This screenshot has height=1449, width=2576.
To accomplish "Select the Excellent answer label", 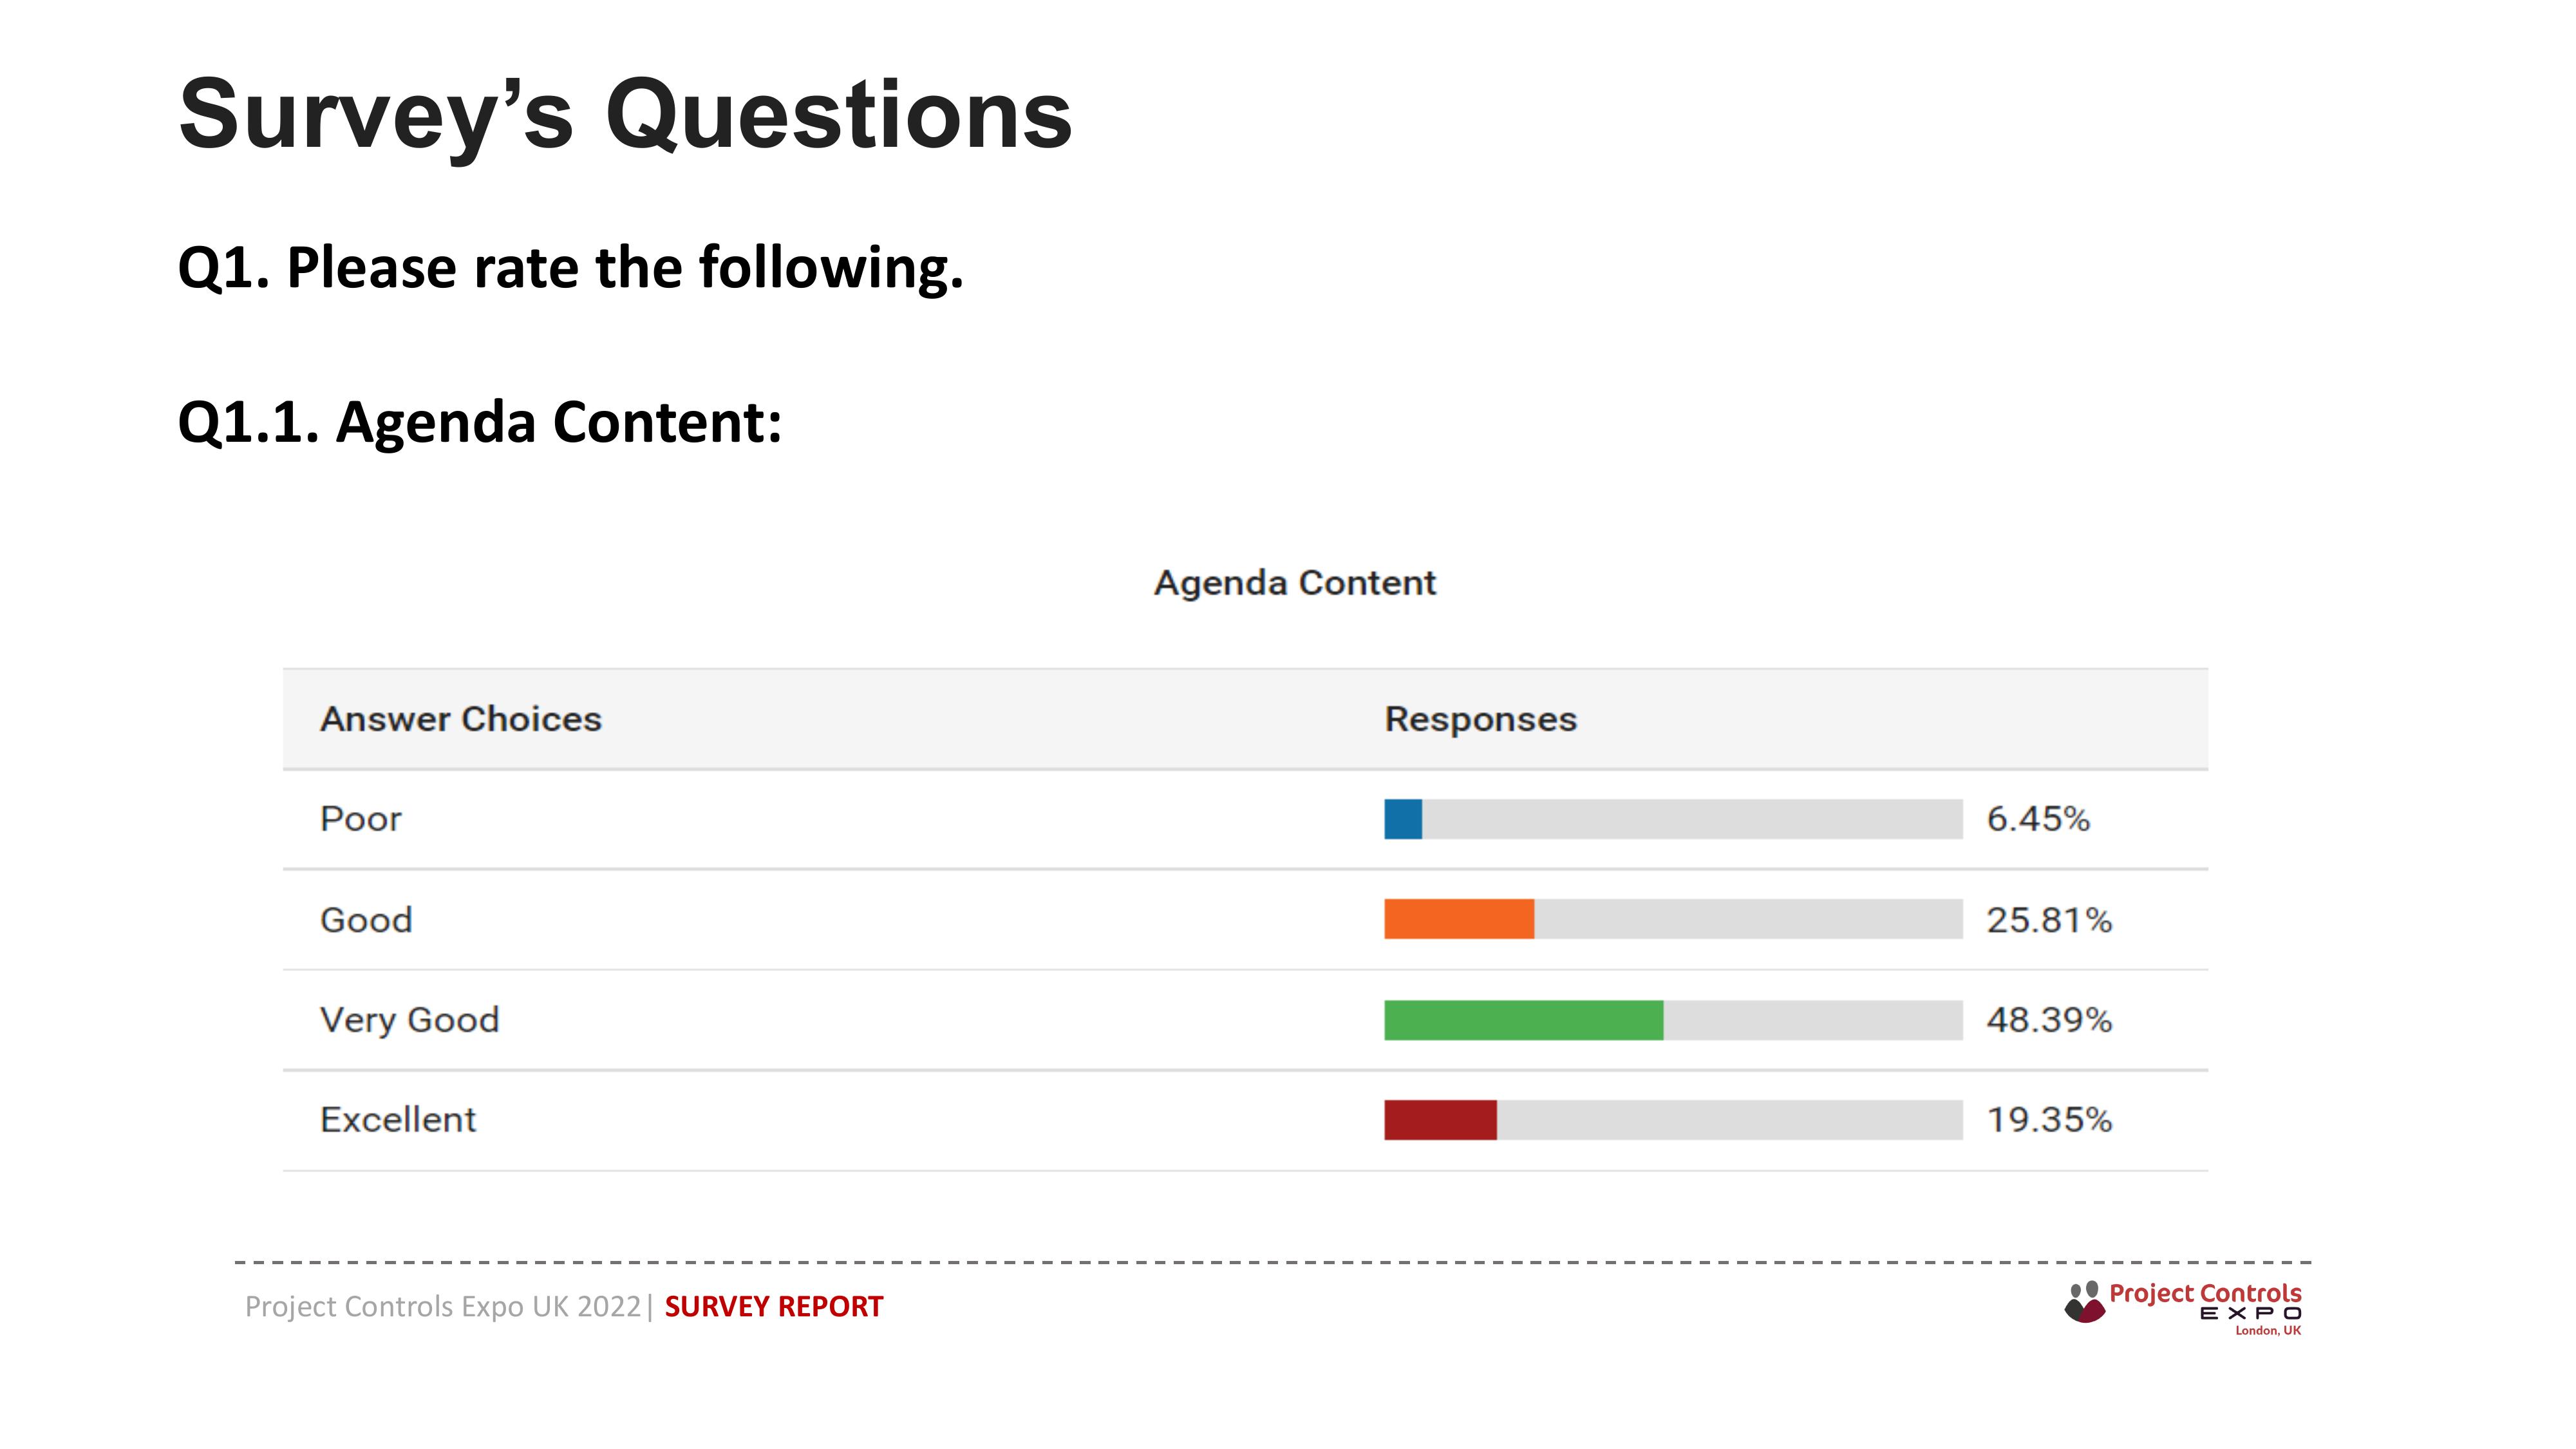I will [398, 1120].
